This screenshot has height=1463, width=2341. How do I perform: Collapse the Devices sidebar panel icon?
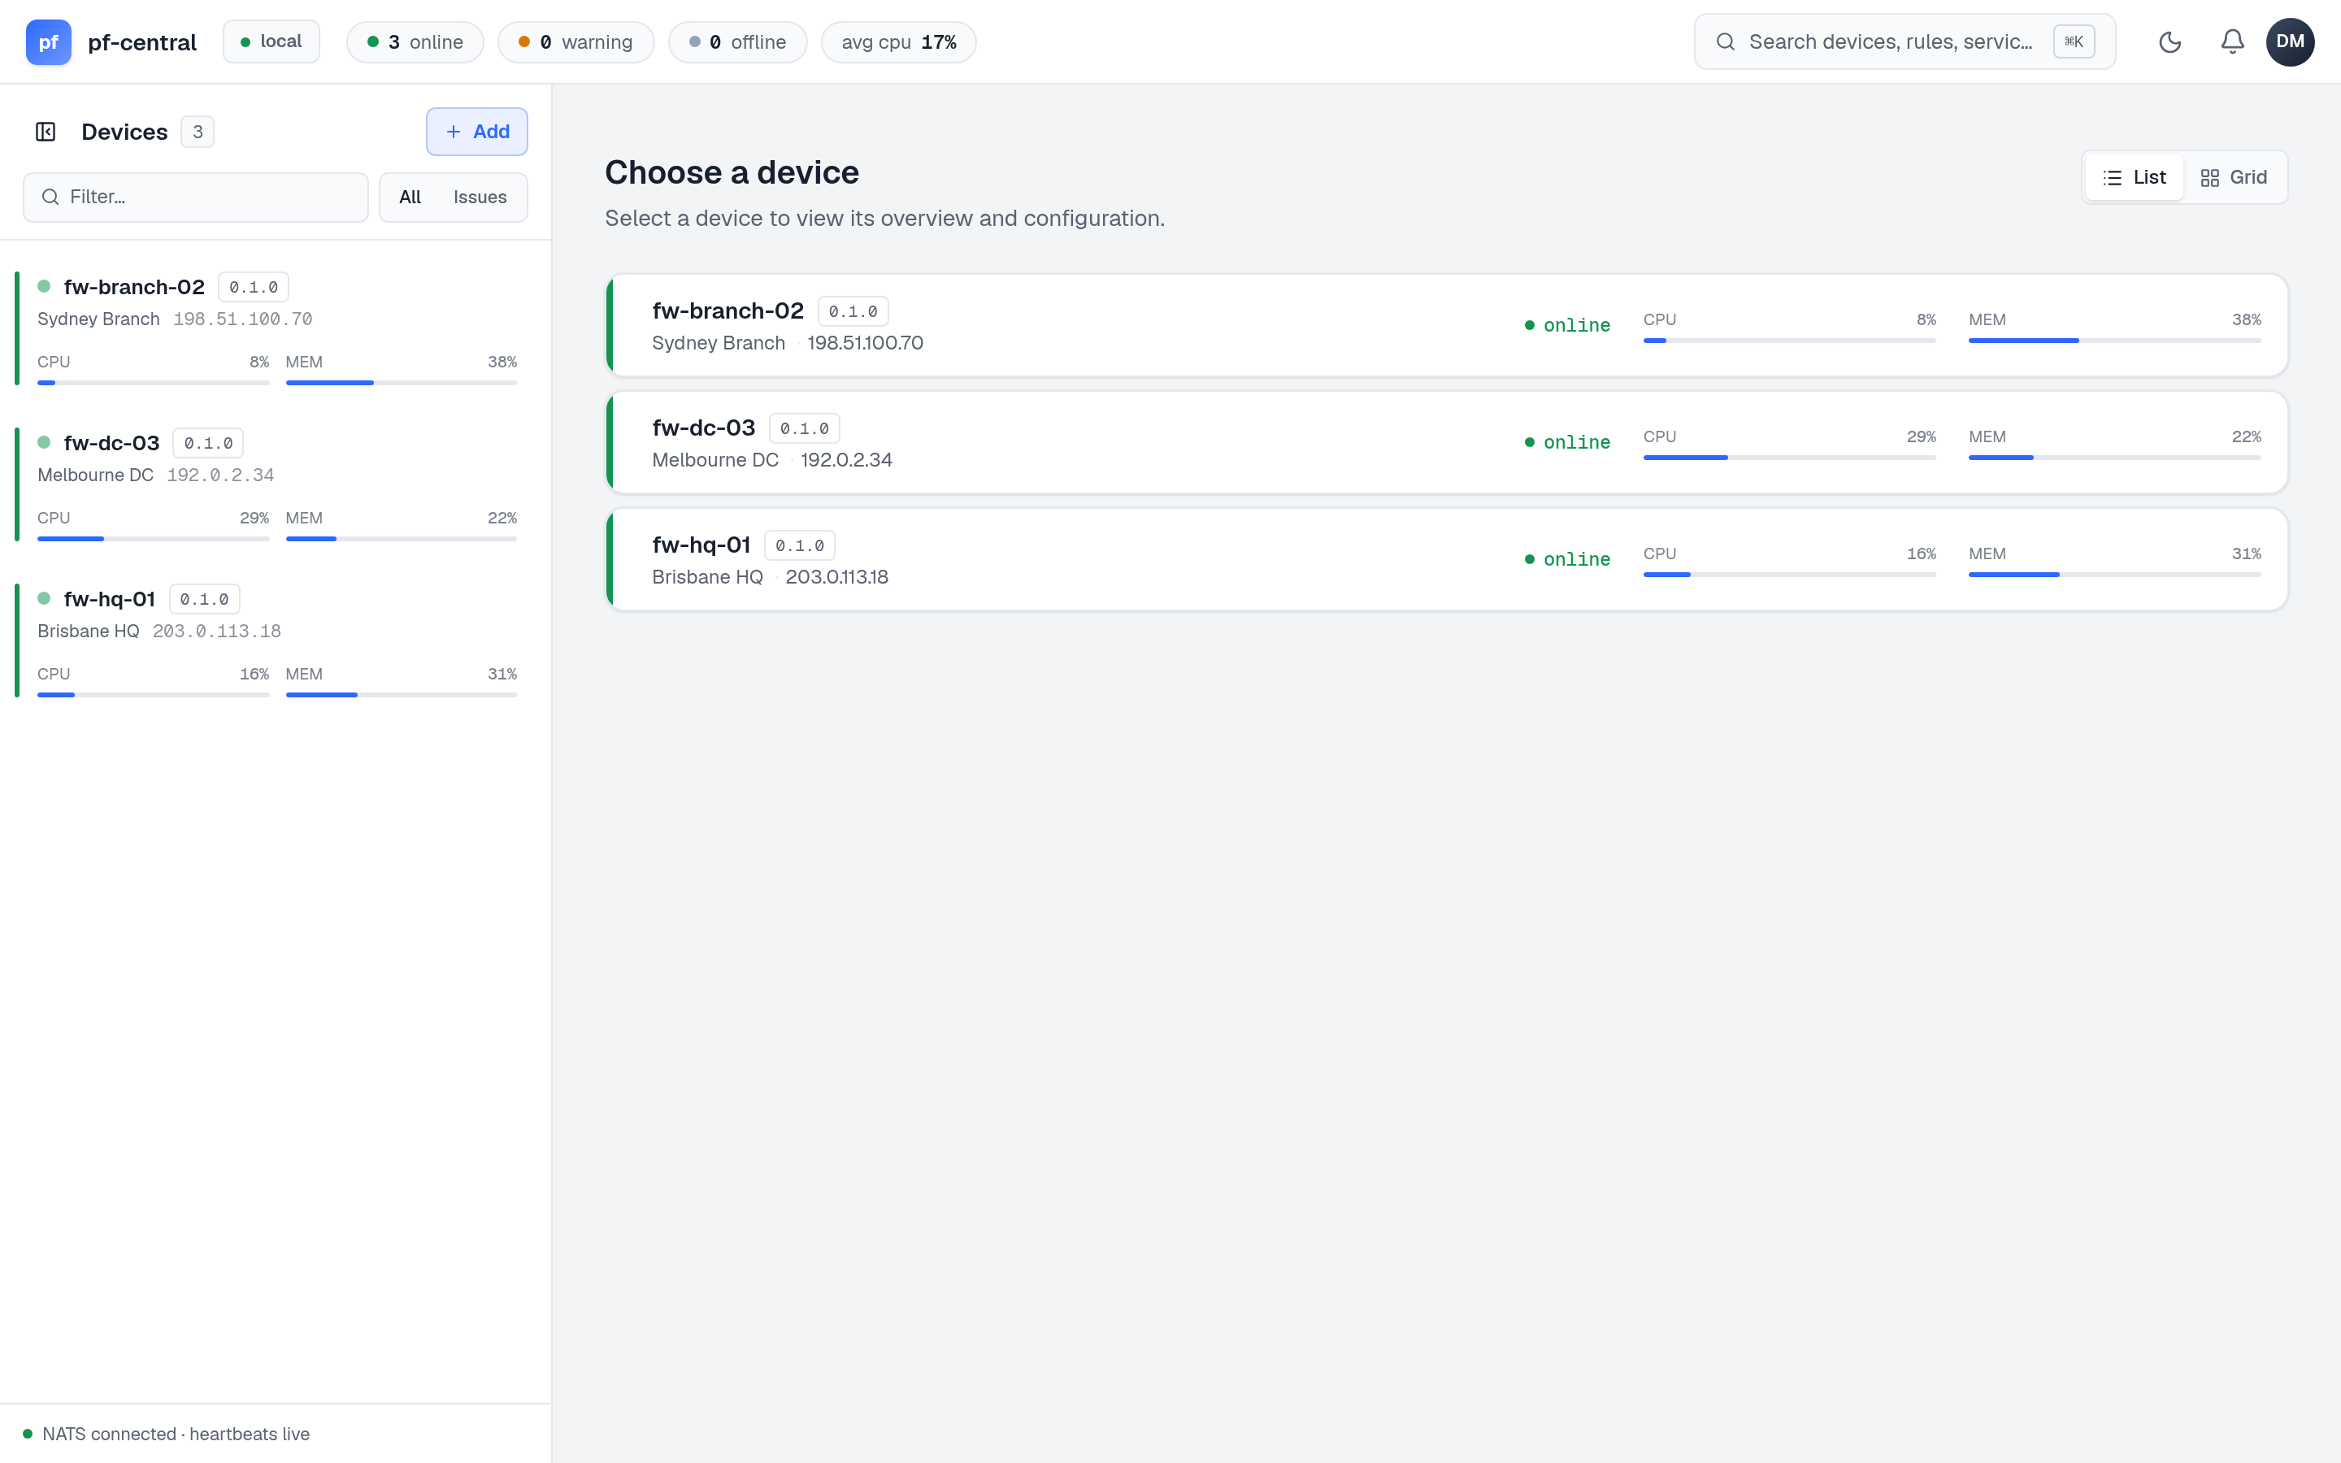coord(46,132)
